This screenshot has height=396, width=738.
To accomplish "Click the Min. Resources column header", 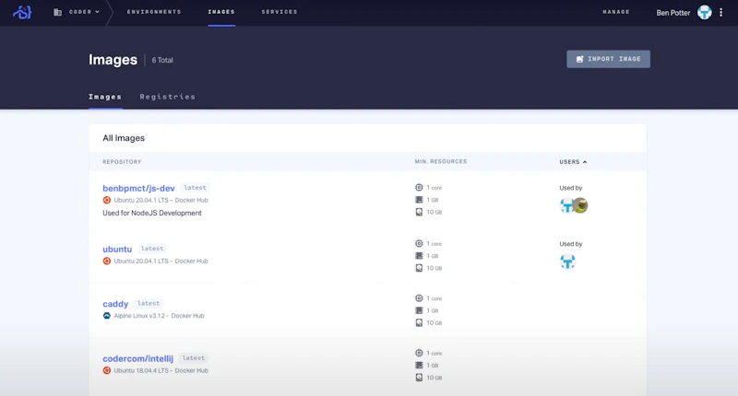I will [441, 161].
